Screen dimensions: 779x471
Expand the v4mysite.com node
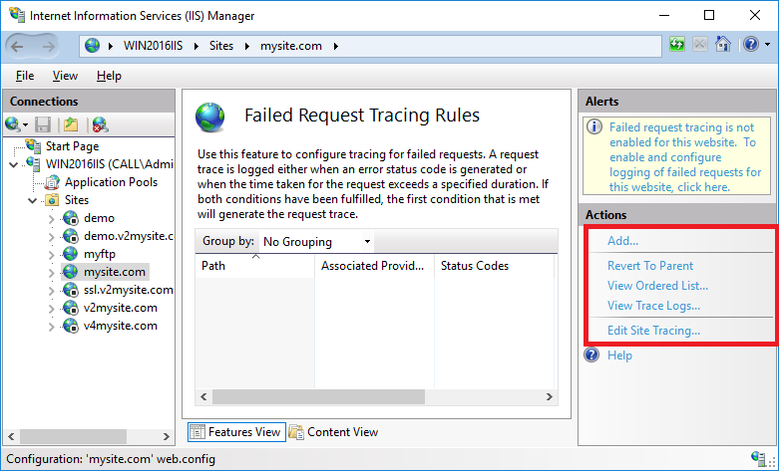coord(52,326)
